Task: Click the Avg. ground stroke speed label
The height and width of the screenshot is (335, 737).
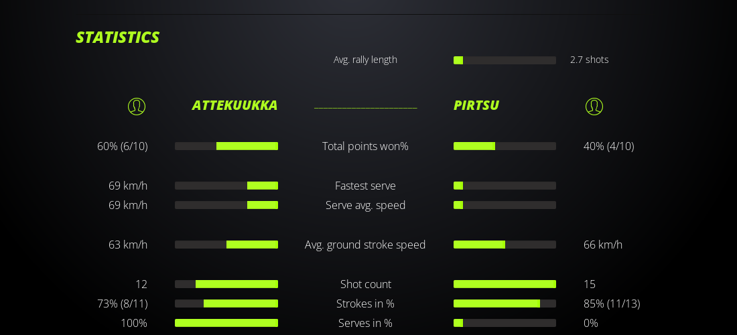Action: (365, 245)
